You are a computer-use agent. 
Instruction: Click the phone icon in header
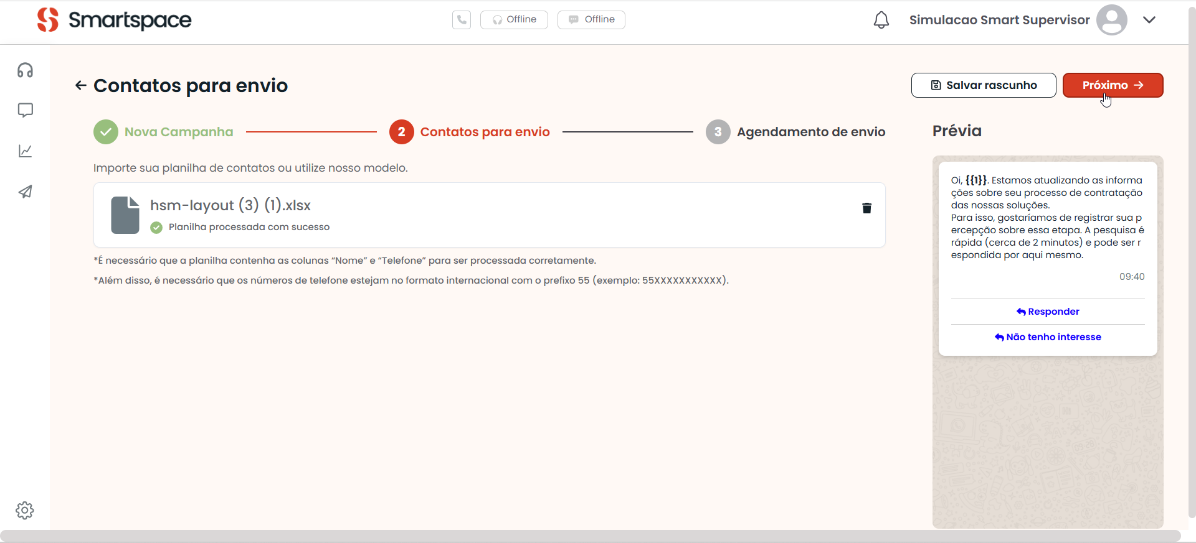462,20
